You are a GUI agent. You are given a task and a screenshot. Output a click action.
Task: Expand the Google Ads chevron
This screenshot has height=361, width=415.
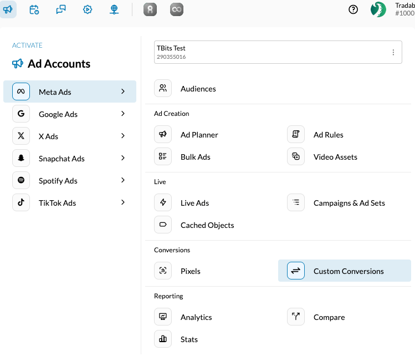[x=123, y=114]
